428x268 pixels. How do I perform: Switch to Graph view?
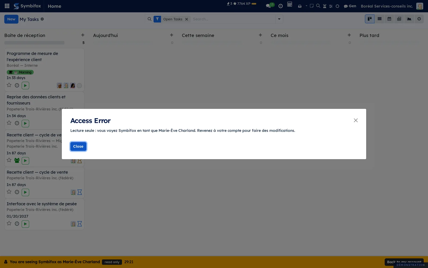[x=409, y=19]
